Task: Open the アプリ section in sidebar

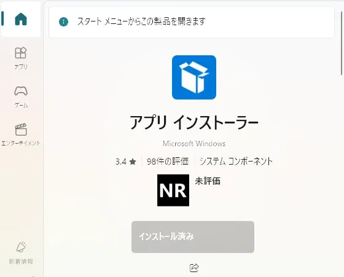Action: (x=21, y=58)
